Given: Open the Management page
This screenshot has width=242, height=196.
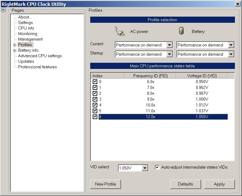Looking at the screenshot, I should [x=30, y=39].
